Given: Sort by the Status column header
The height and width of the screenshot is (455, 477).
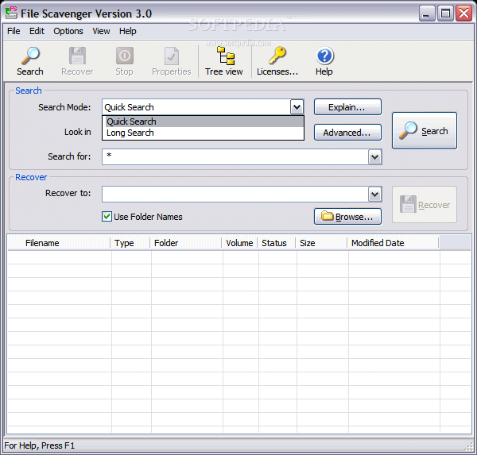Looking at the screenshot, I should tap(277, 243).
